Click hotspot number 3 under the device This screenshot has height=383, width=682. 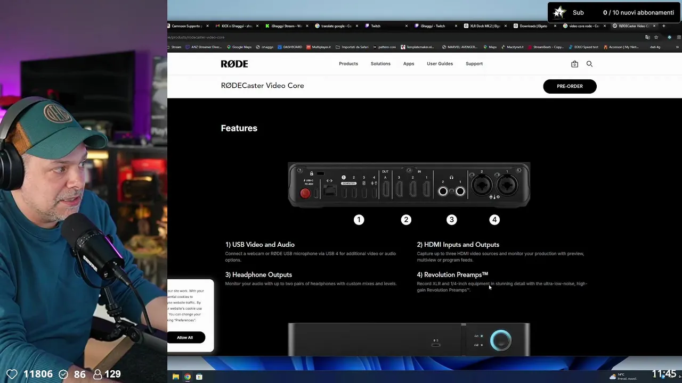452,220
